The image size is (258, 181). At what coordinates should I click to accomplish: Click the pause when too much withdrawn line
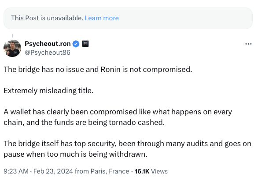click(x=75, y=154)
